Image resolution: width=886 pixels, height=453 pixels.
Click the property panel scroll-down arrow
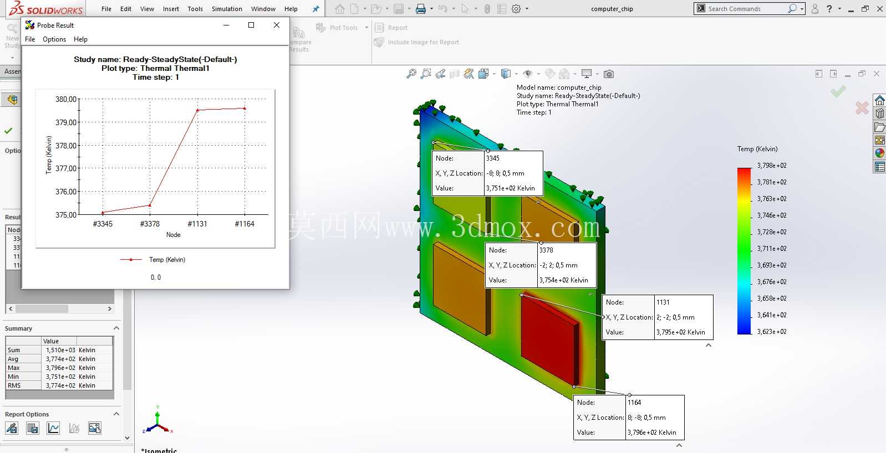point(128,437)
